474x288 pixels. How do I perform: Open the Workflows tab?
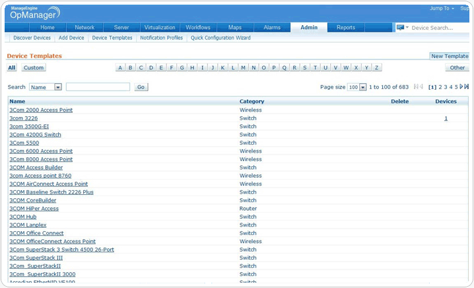tap(198, 28)
